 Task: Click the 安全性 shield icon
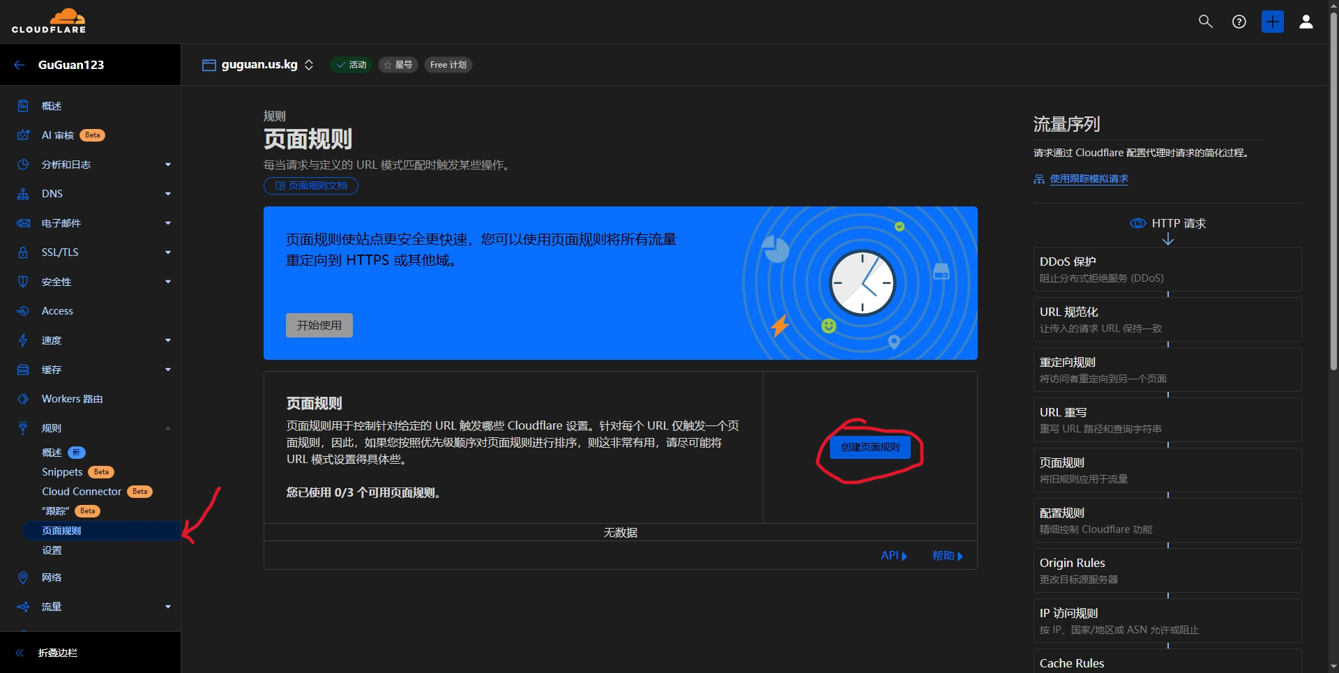click(x=23, y=282)
